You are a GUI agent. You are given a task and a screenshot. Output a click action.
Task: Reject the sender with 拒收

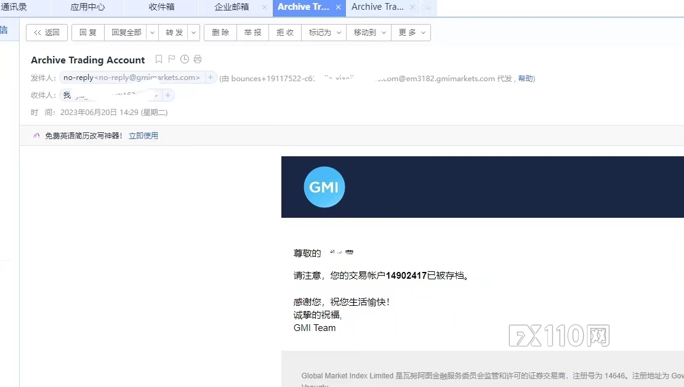pos(285,33)
